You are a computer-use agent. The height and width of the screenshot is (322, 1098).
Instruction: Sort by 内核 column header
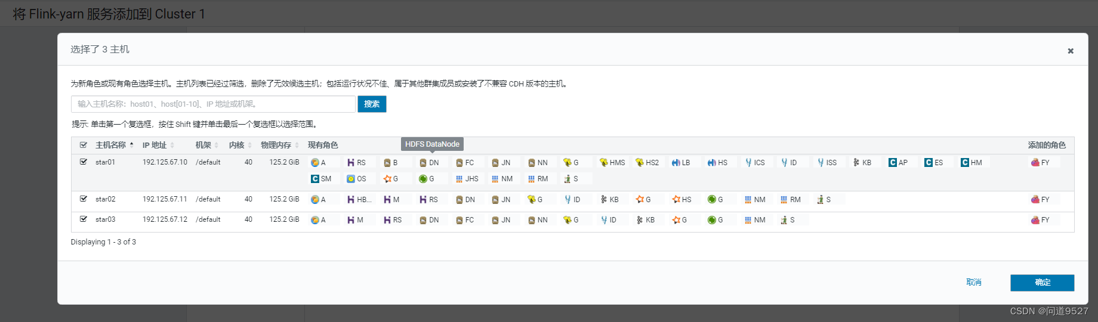(240, 145)
